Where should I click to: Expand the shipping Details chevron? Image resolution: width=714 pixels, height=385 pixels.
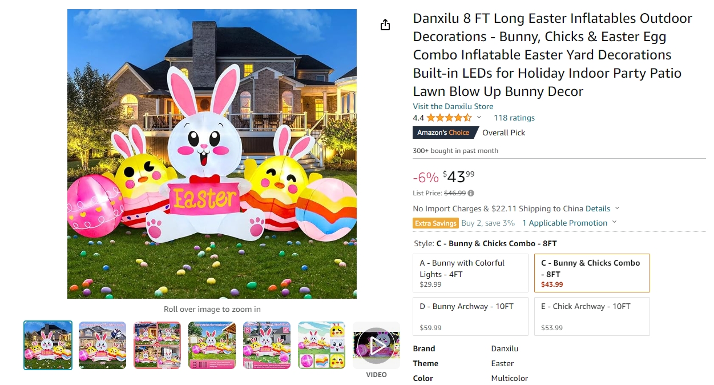(x=617, y=208)
